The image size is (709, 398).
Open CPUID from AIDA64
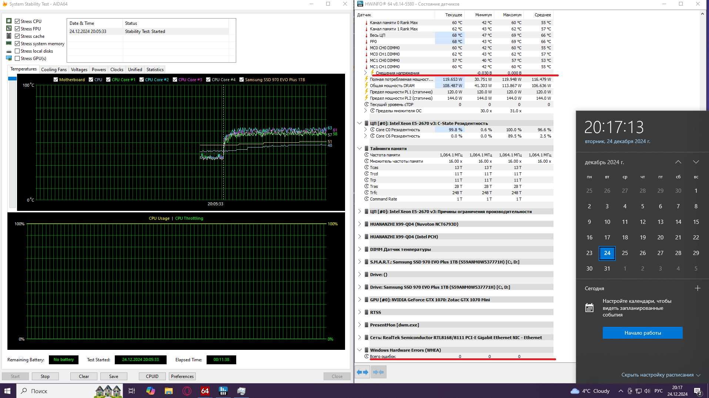click(x=152, y=376)
